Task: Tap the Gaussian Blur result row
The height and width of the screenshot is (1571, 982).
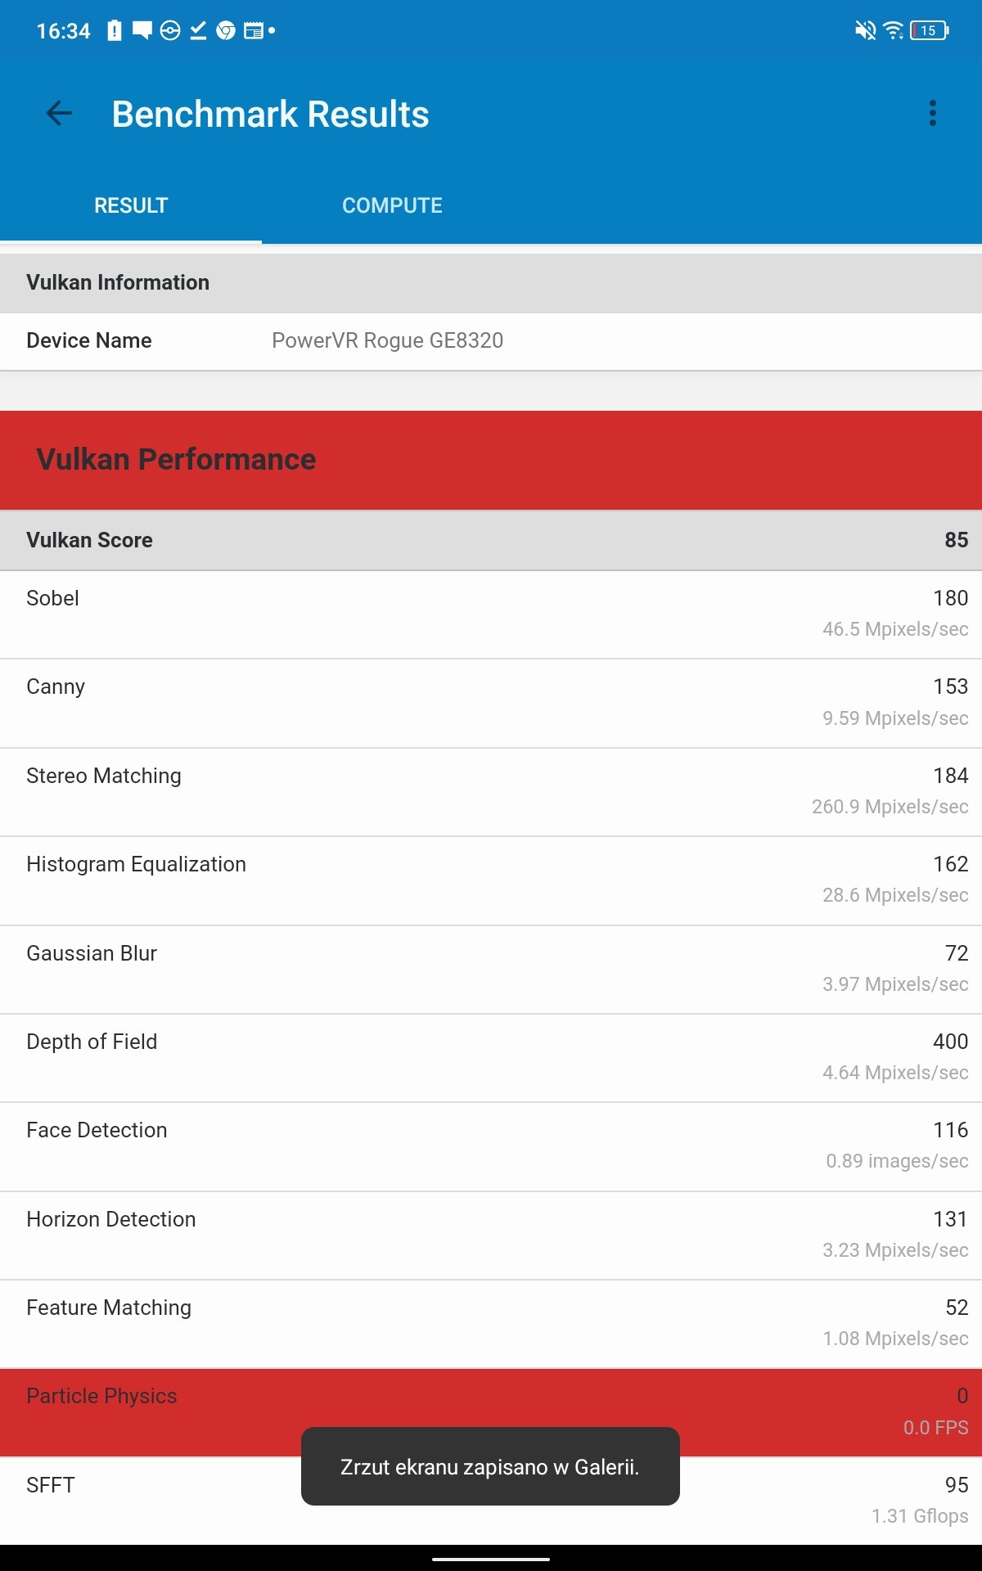Action: pyautogui.click(x=491, y=970)
